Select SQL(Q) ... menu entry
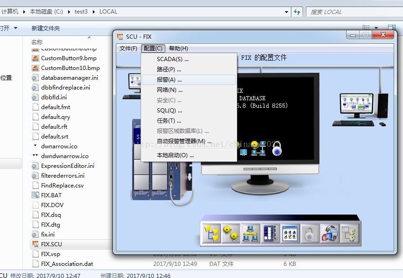 coord(189,111)
